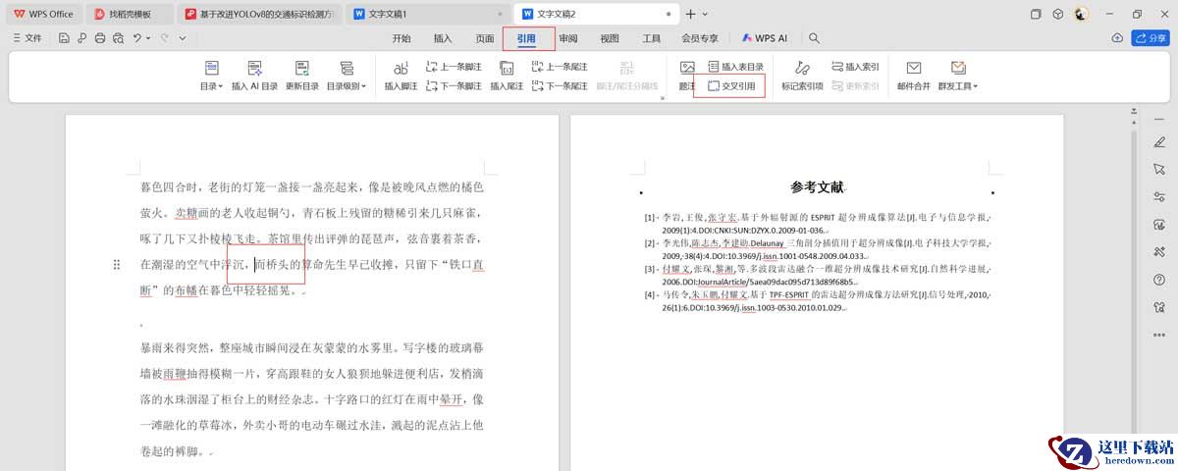Expand the new tab dropdown arrow

coord(705,14)
